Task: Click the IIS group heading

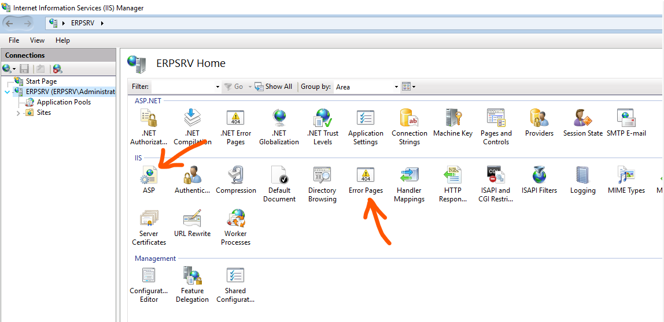Action: 138,158
